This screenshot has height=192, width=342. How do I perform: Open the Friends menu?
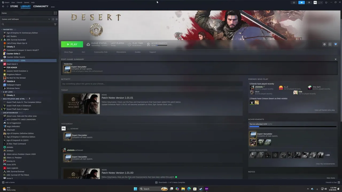pos(20,2)
